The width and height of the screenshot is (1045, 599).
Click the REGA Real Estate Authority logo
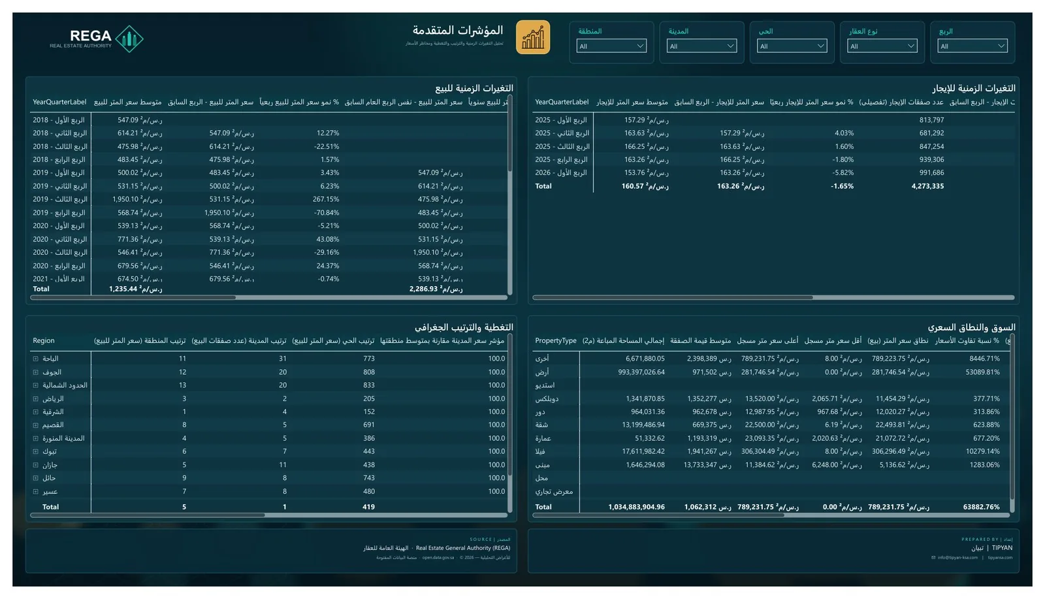97,39
